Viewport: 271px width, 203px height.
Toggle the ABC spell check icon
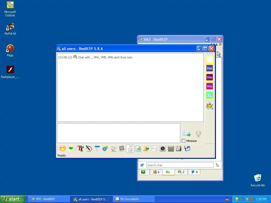(x=114, y=149)
